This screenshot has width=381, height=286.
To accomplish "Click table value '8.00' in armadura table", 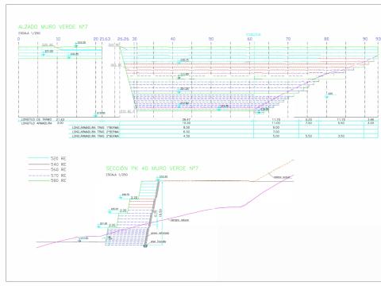I will pyautogui.click(x=276, y=128).
